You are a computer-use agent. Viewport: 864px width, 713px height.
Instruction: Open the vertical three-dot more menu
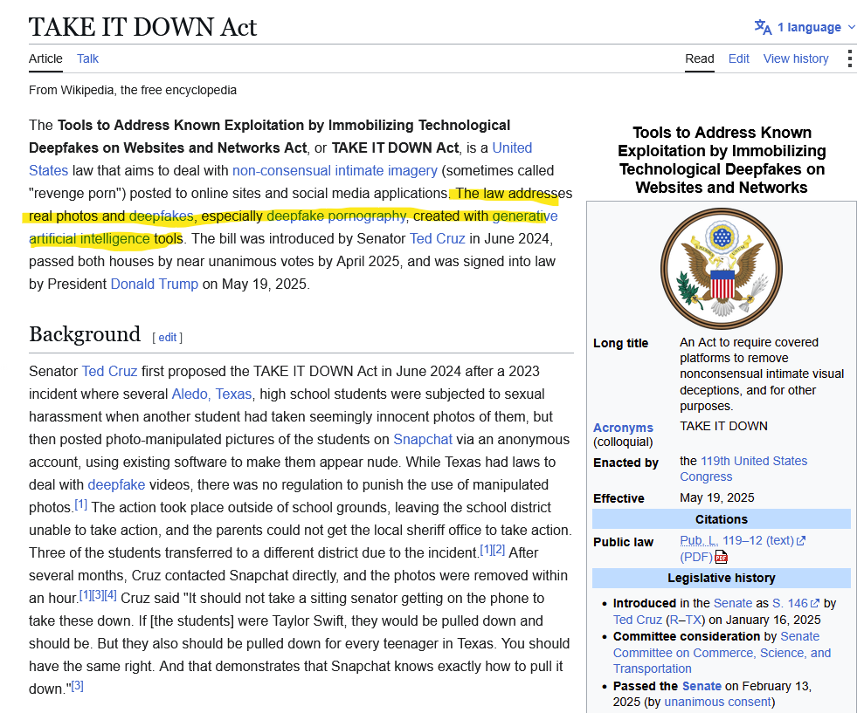(x=850, y=58)
